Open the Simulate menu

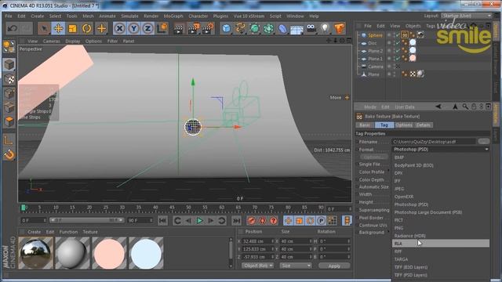tap(129, 16)
